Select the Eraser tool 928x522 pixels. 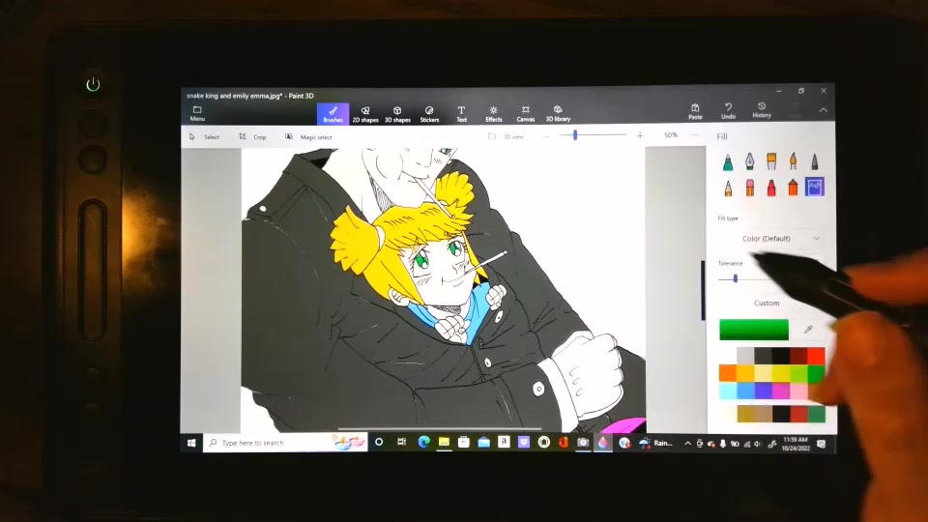[750, 188]
